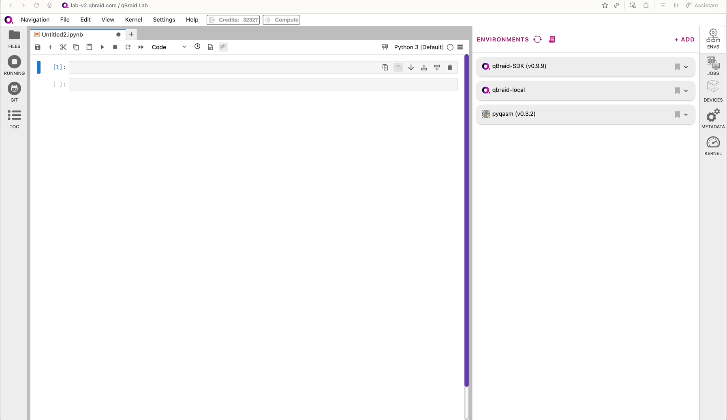The height and width of the screenshot is (420, 727).
Task: Open the browser Assistant panel
Action: pos(702,5)
